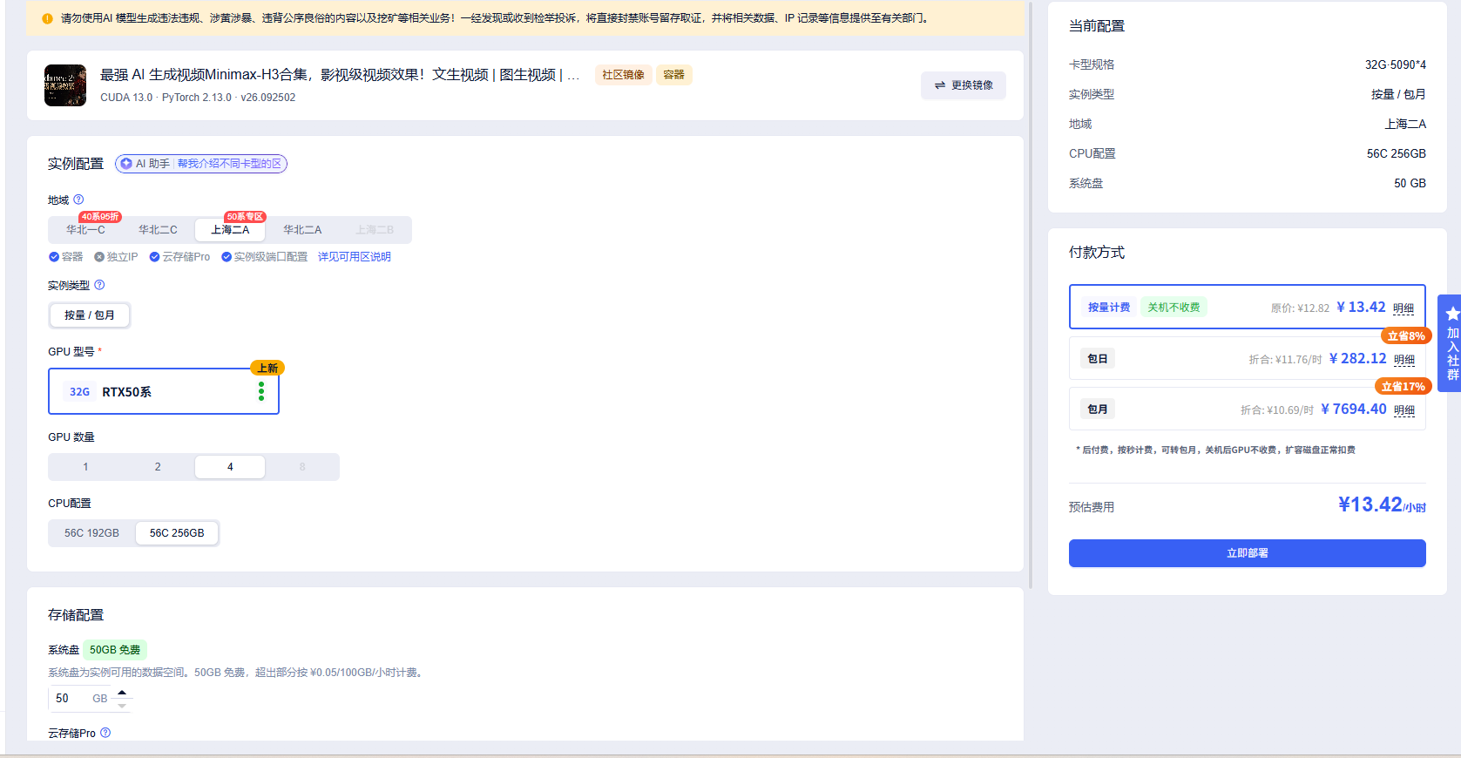Set GPU count to 4
Screen dimensions: 1461x758
tap(230, 467)
